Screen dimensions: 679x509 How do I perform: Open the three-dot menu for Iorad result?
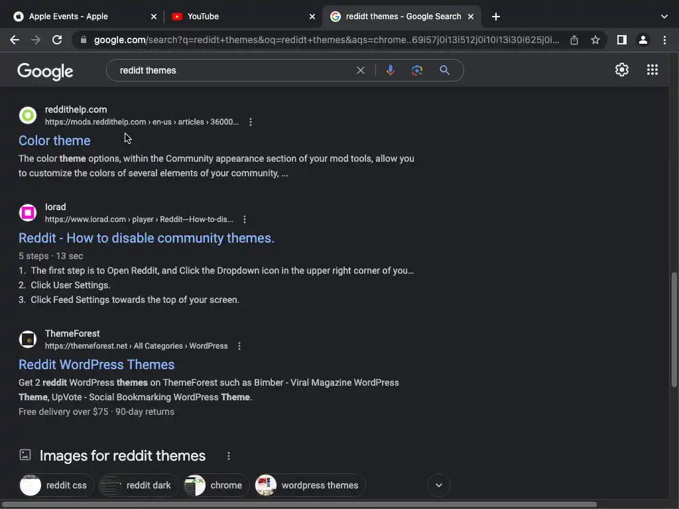245,219
